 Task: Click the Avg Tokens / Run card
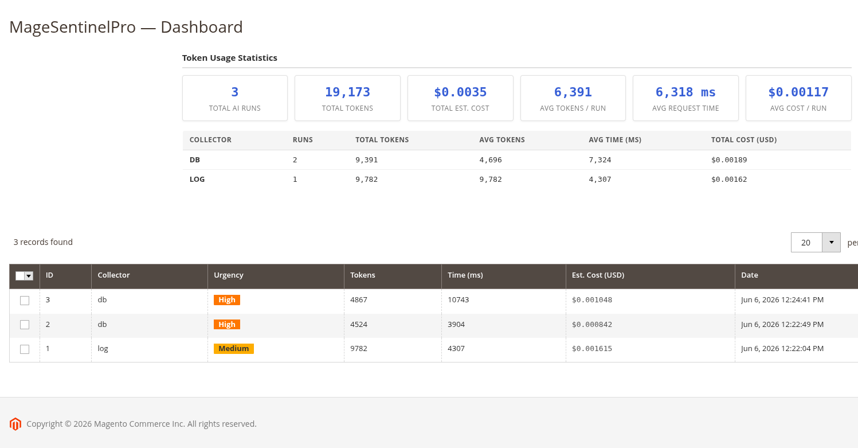coord(573,98)
